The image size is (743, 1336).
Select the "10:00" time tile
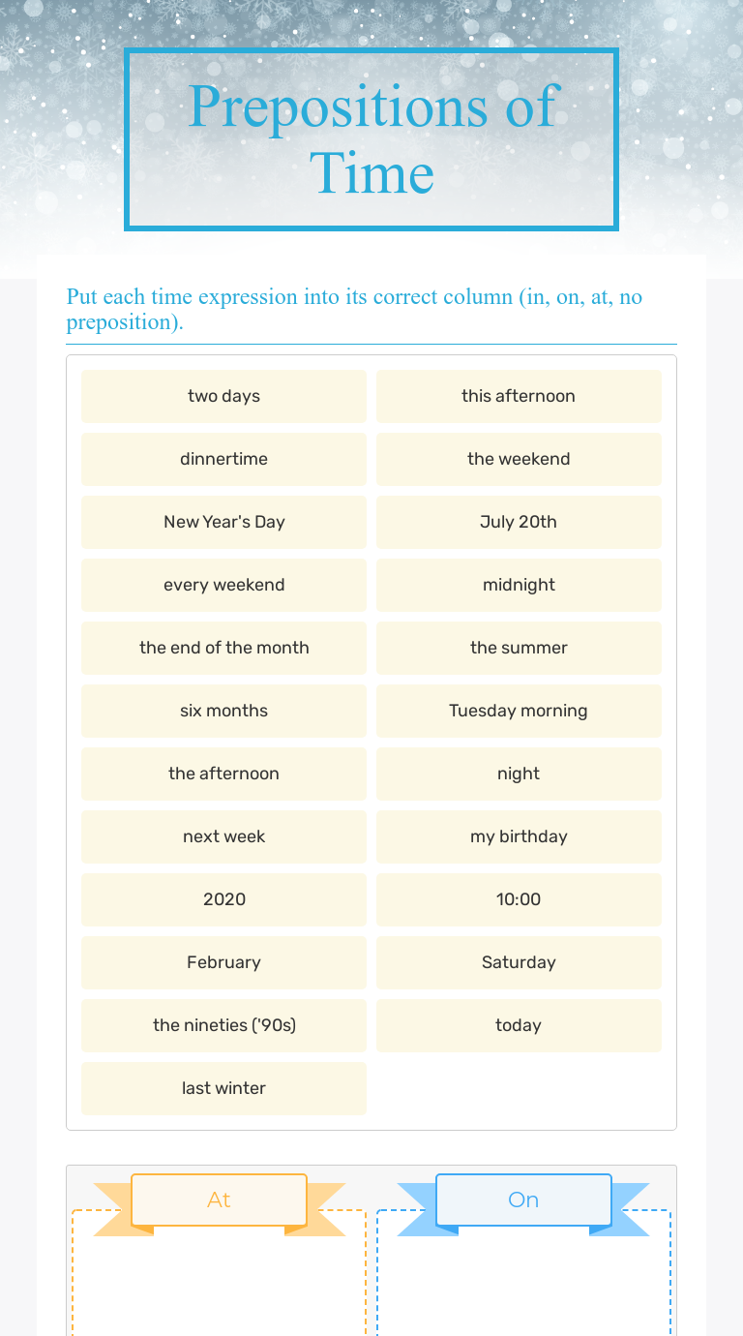point(519,899)
